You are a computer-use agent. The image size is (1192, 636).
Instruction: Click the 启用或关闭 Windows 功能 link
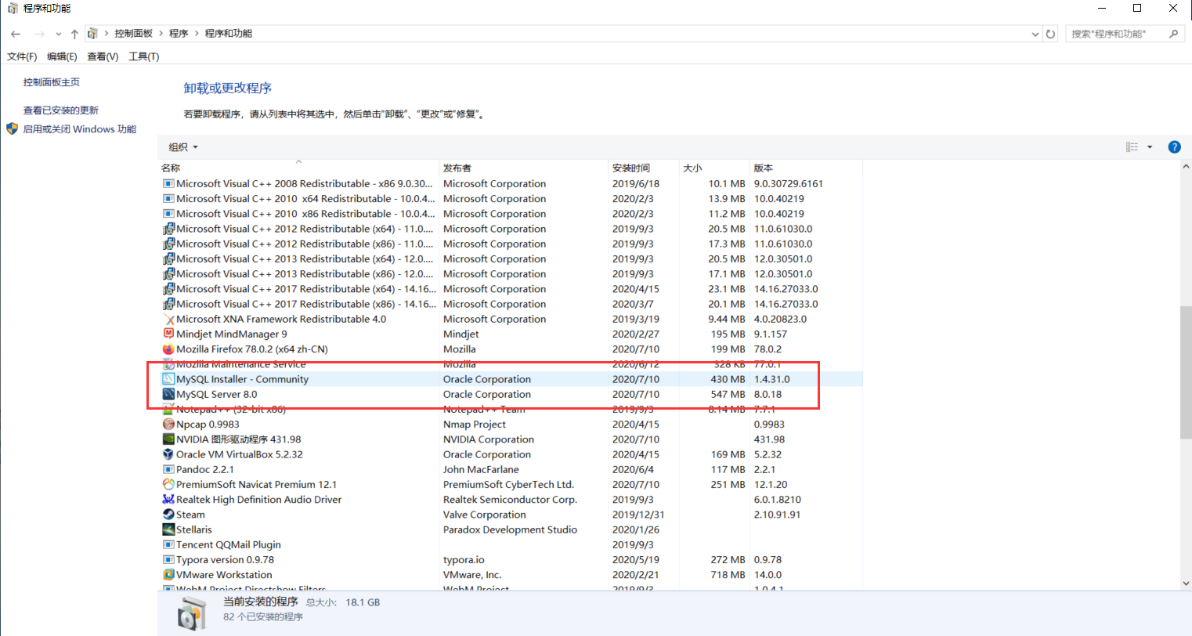pyautogui.click(x=80, y=129)
